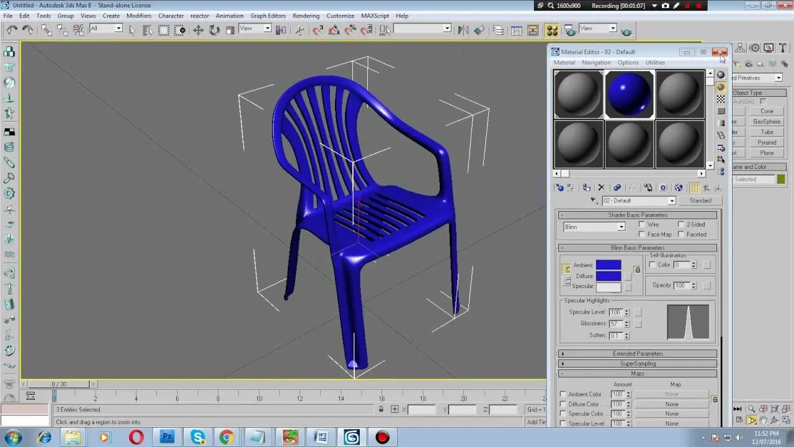Click the Sample Type sphere icon

click(x=721, y=74)
